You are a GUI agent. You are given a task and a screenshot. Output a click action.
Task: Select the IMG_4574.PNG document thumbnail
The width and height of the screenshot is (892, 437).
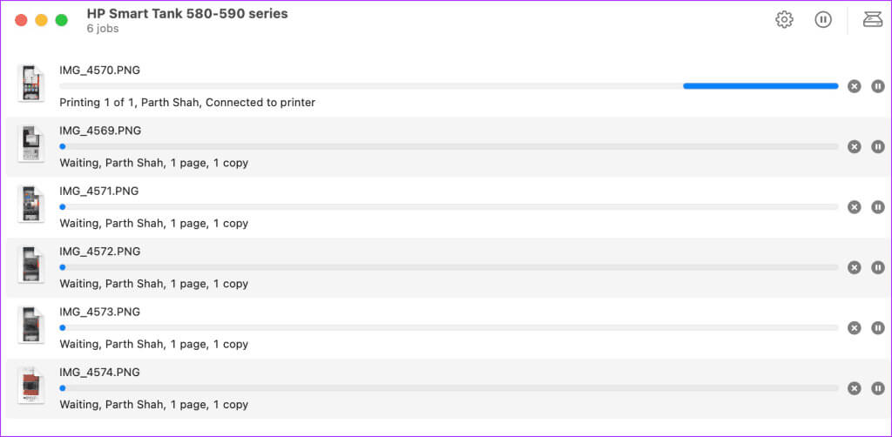pyautogui.click(x=30, y=386)
